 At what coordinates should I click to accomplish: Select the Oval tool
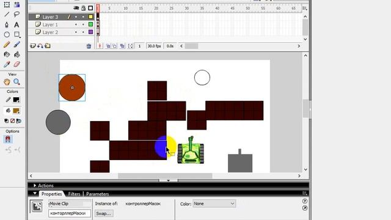pyautogui.click(x=7, y=34)
